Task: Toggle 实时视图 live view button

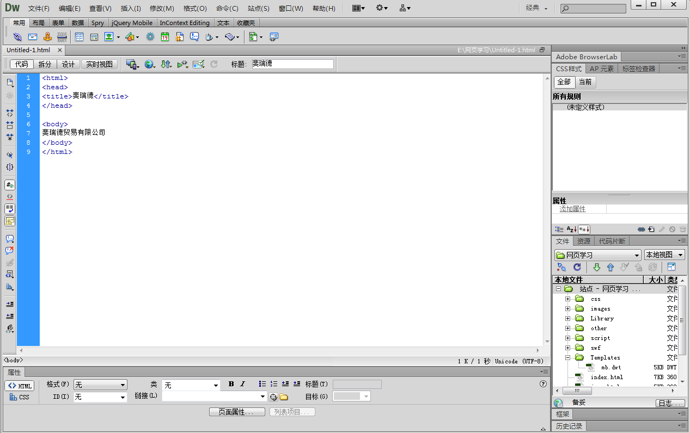Action: tap(100, 64)
